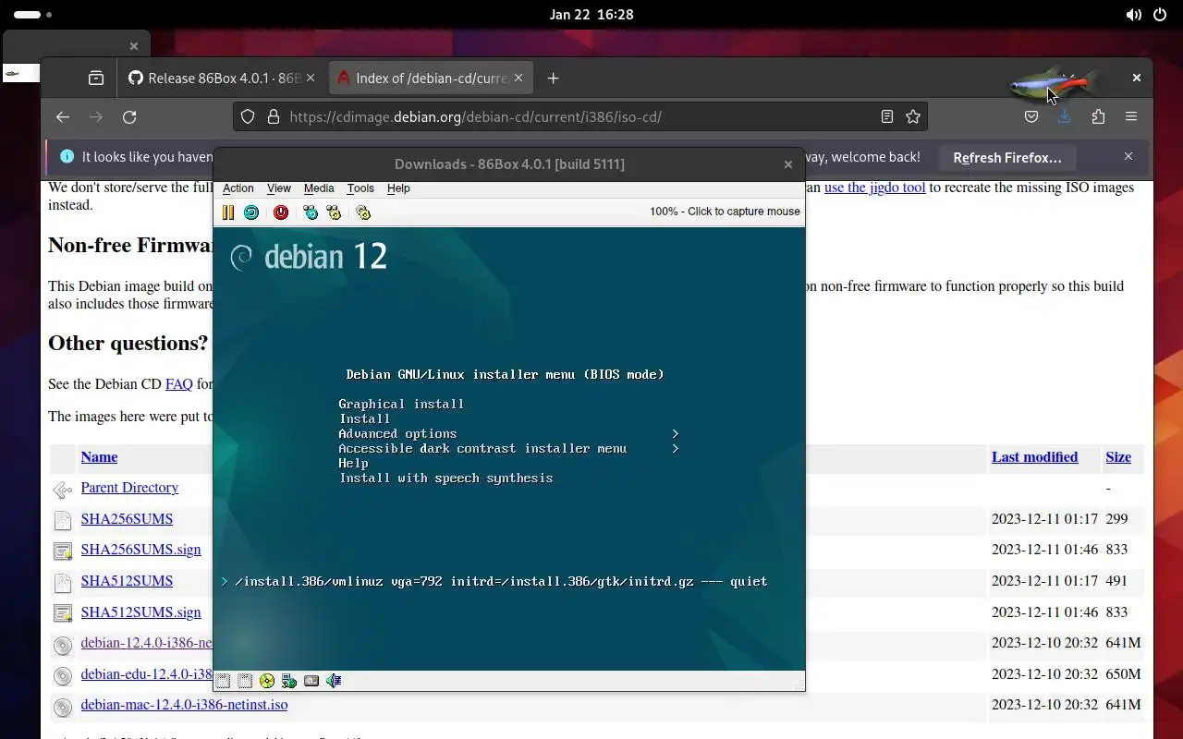Open the Media menu in 86Box
Viewport: 1183px width, 739px height.
point(319,188)
